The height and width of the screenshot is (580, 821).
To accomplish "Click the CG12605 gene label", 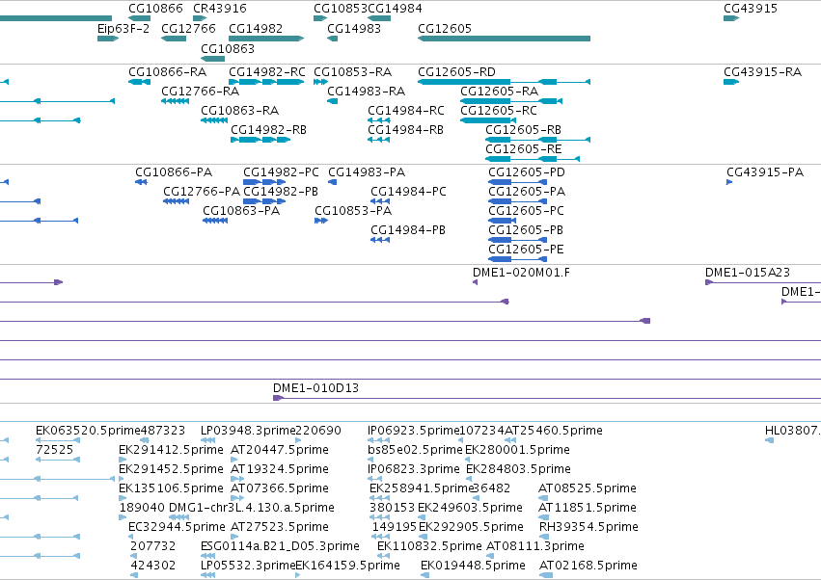I will coord(445,29).
